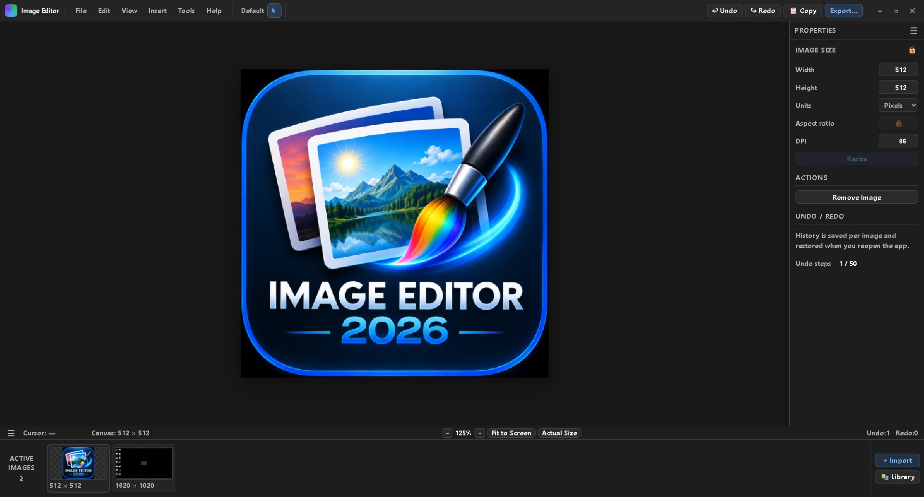Open the Edit menu
Viewport: 924px width, 497px height.
click(x=104, y=11)
